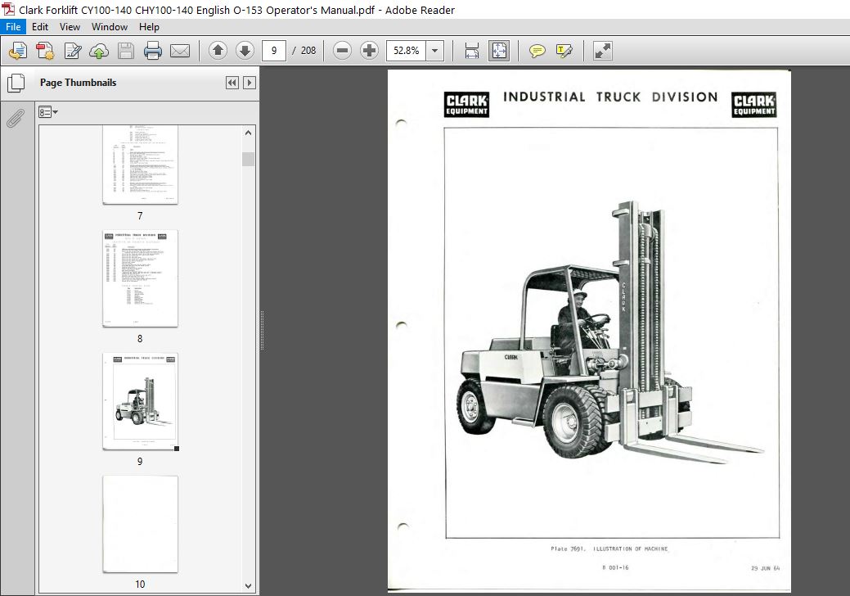
Task: Select the highlight text tool
Action: [x=564, y=51]
